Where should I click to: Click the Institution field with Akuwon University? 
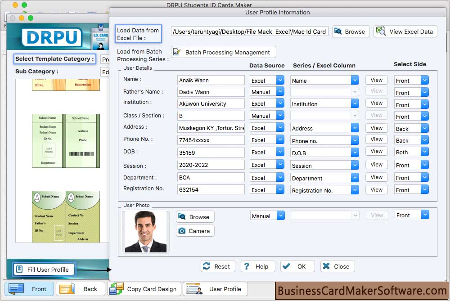(211, 103)
